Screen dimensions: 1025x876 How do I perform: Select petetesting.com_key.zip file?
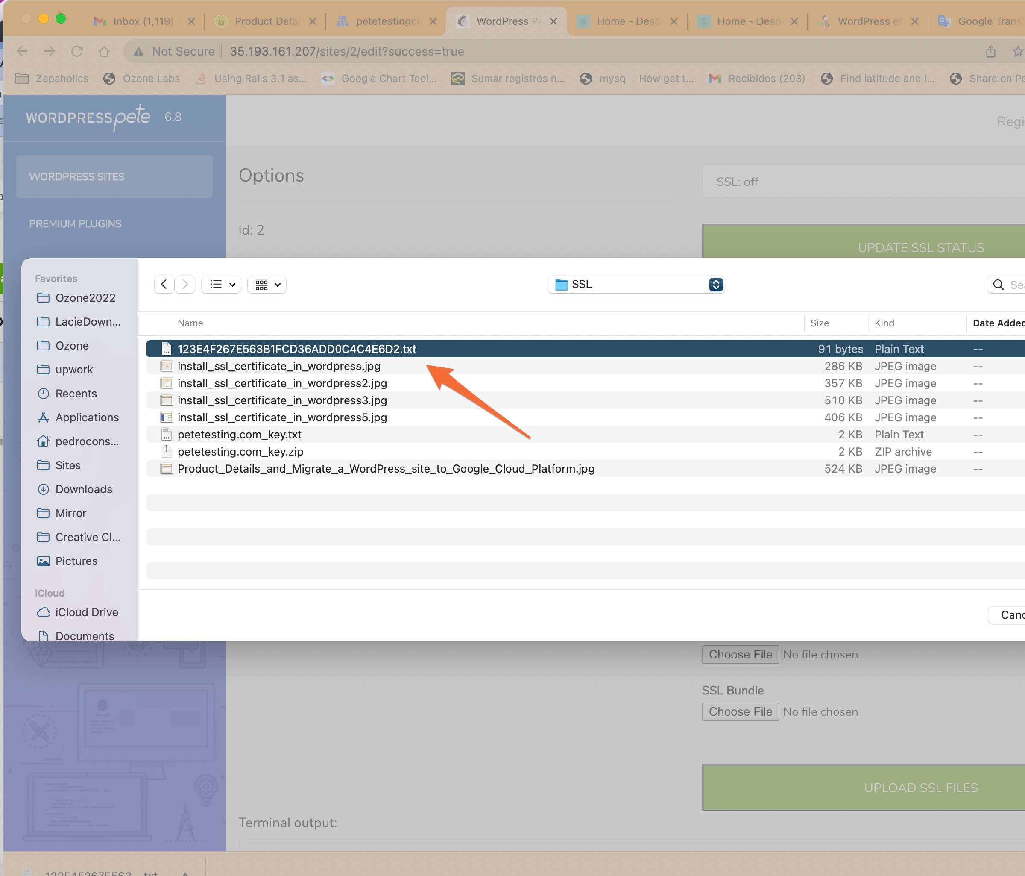240,451
